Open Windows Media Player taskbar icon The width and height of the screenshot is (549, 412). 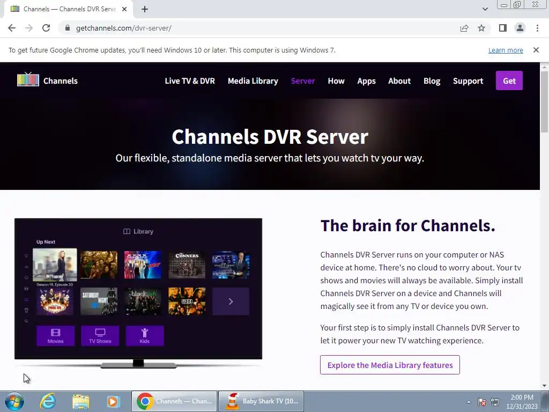[x=113, y=401]
